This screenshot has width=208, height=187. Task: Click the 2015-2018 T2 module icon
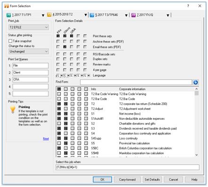(x=49, y=15)
